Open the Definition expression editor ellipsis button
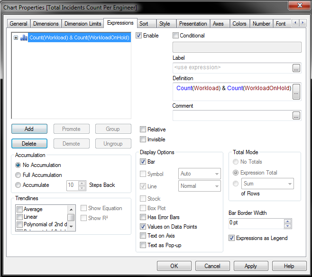The width and height of the screenshot is (312, 277). tap(296, 92)
